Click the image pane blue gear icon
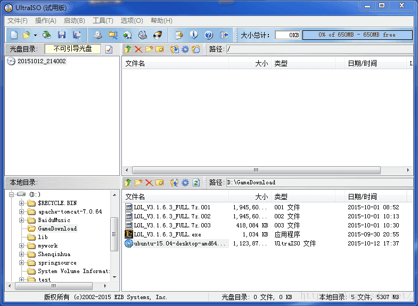 [185, 49]
